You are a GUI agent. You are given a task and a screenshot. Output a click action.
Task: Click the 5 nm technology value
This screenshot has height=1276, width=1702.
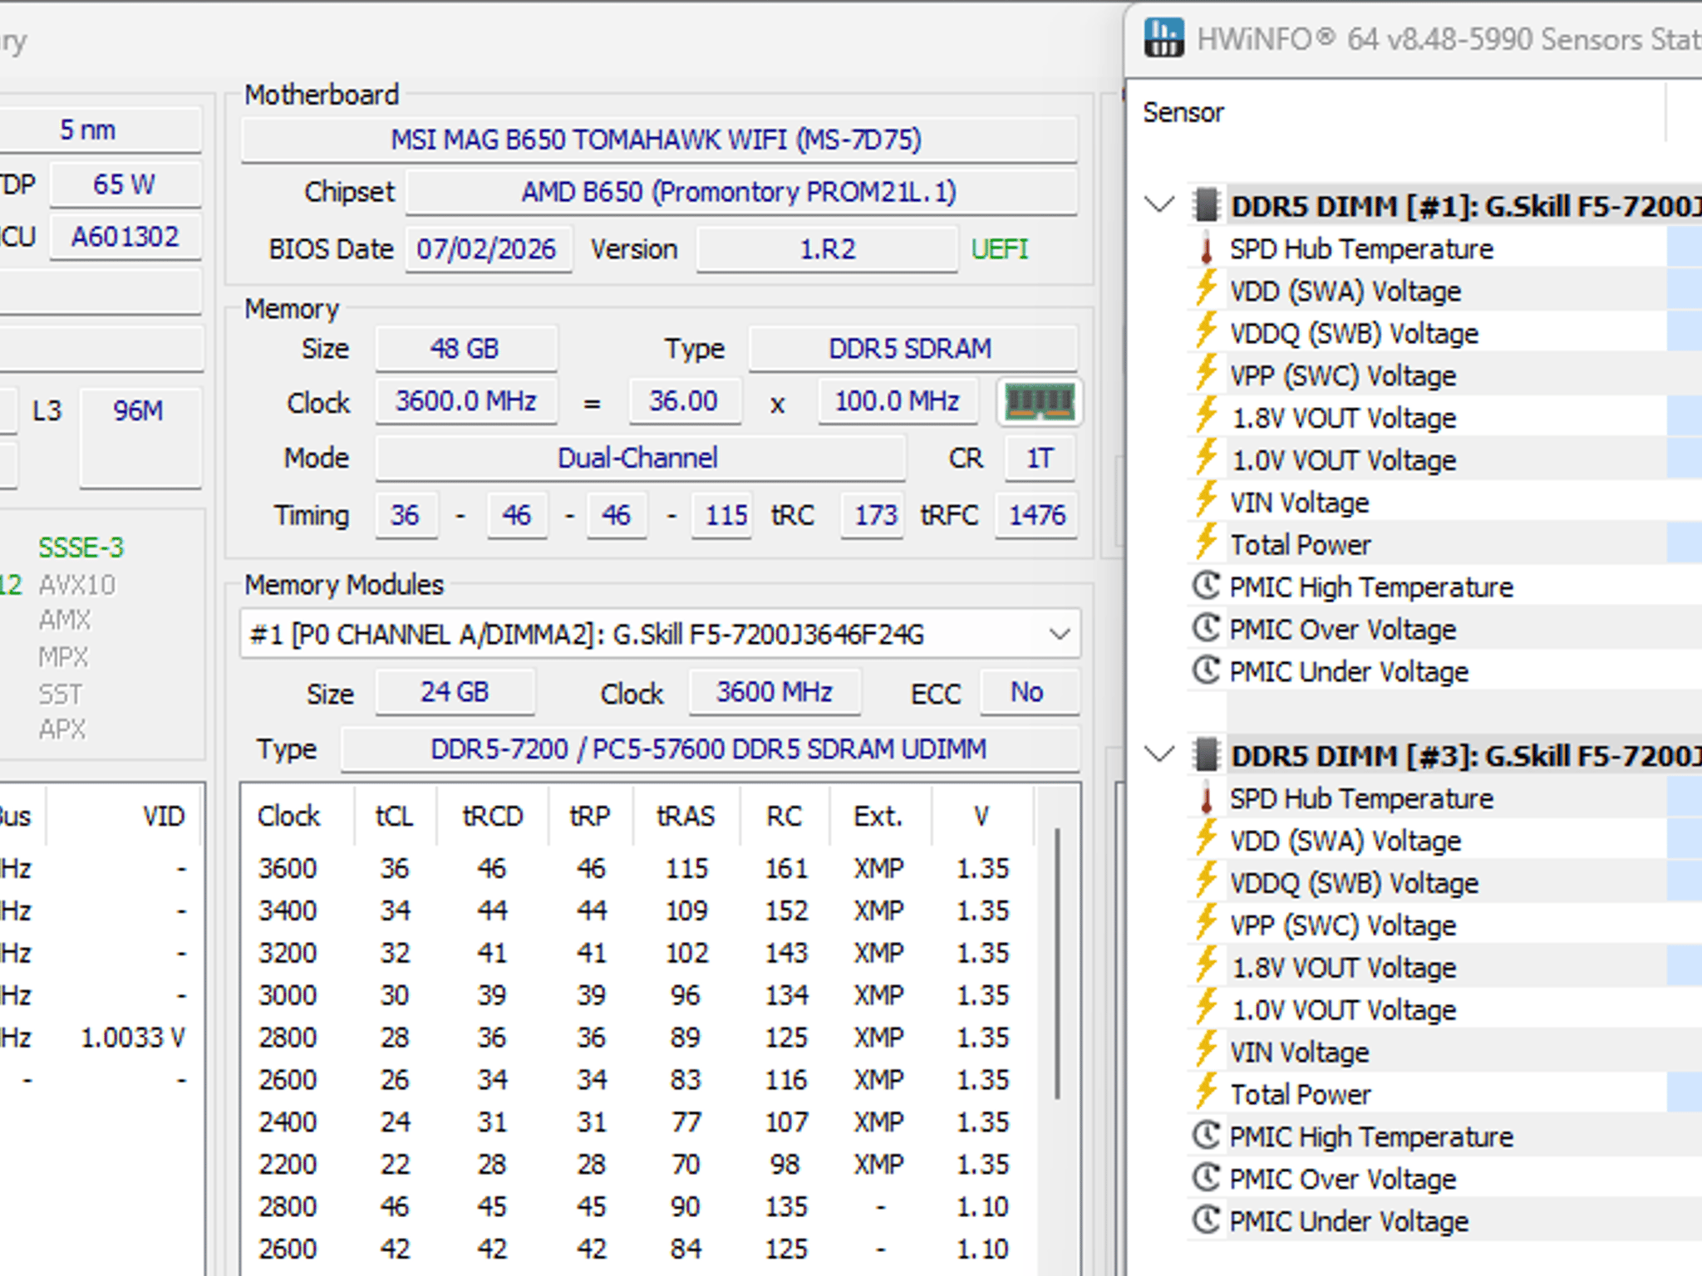[x=89, y=130]
